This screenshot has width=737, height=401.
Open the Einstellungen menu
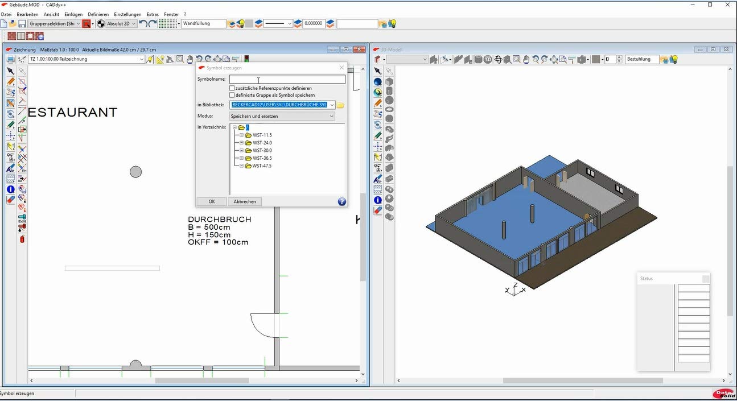point(127,14)
